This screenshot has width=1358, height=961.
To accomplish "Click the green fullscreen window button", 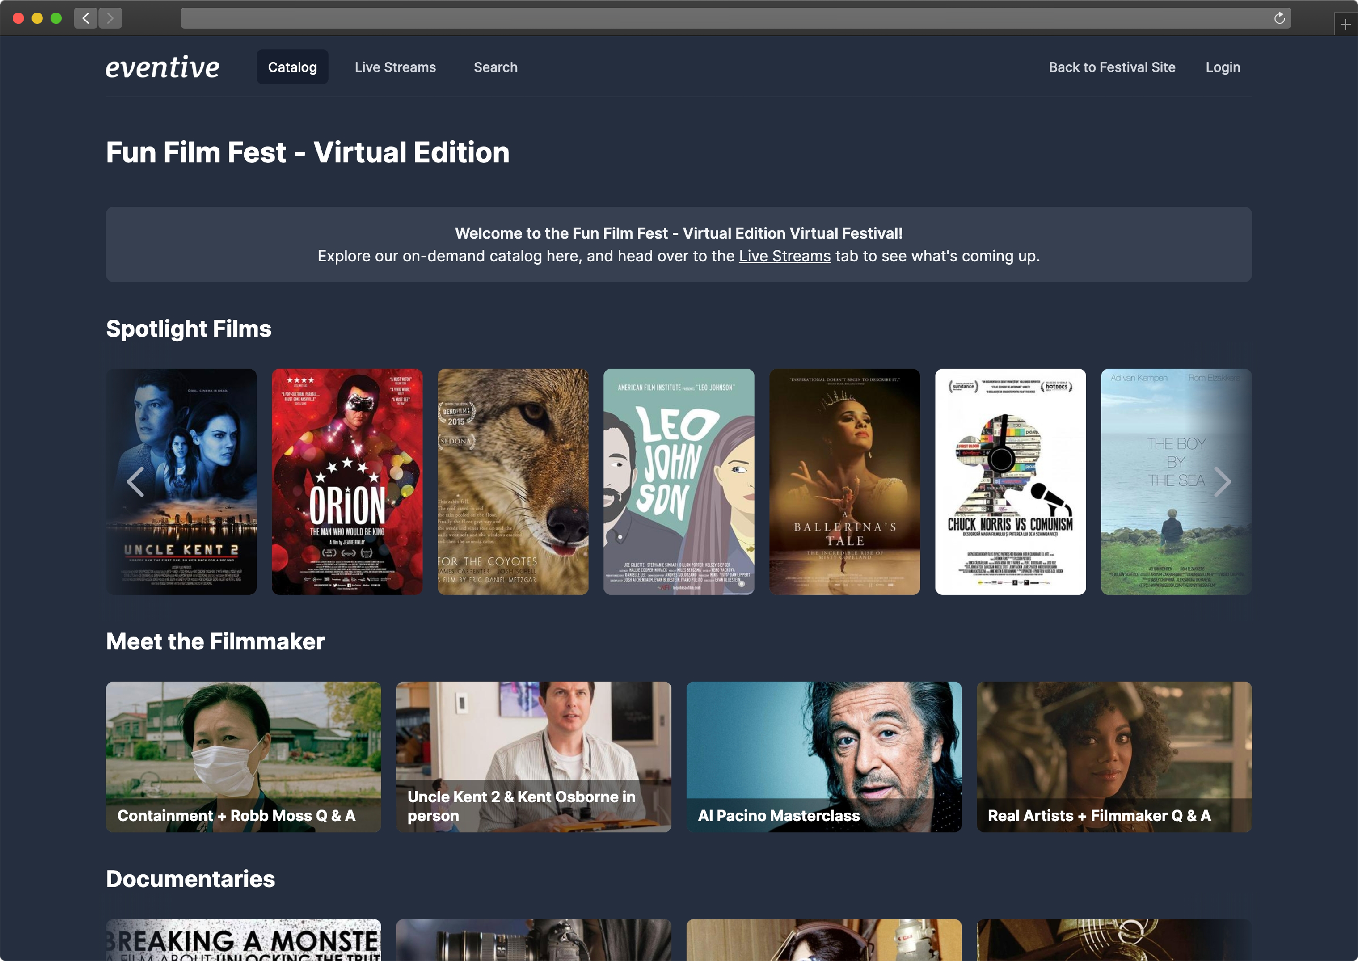I will pos(56,18).
